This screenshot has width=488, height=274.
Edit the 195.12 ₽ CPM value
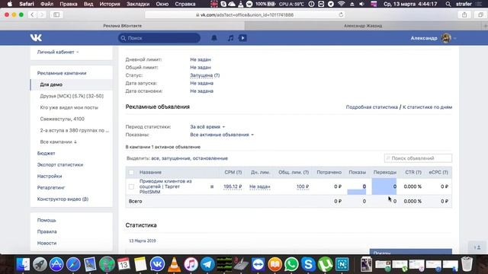coord(233,186)
